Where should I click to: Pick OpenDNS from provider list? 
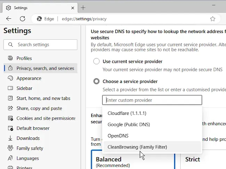tap(152, 136)
